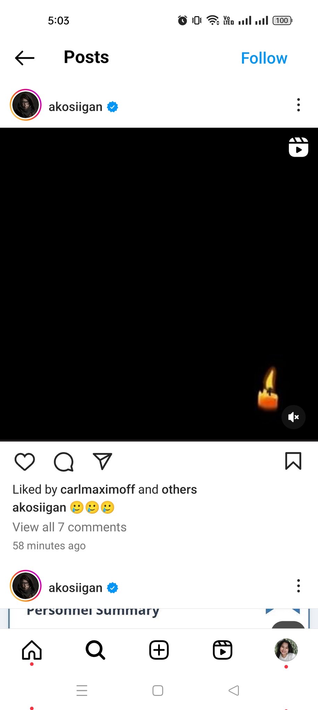Tap the back arrow beside Posts

(x=25, y=58)
